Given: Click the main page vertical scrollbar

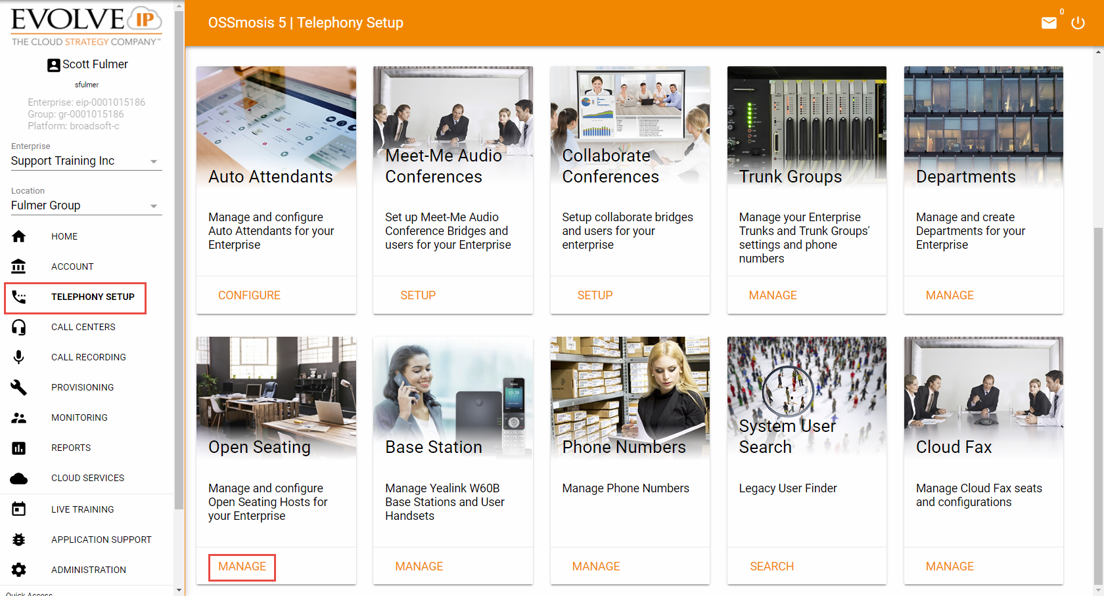Looking at the screenshot, I should 1099,394.
